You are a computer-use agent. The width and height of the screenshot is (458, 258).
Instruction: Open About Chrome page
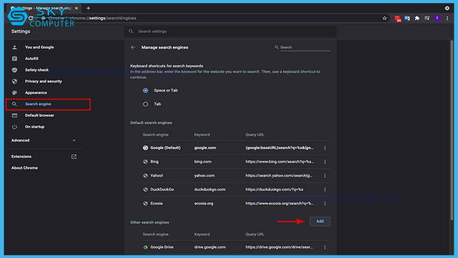[24, 168]
